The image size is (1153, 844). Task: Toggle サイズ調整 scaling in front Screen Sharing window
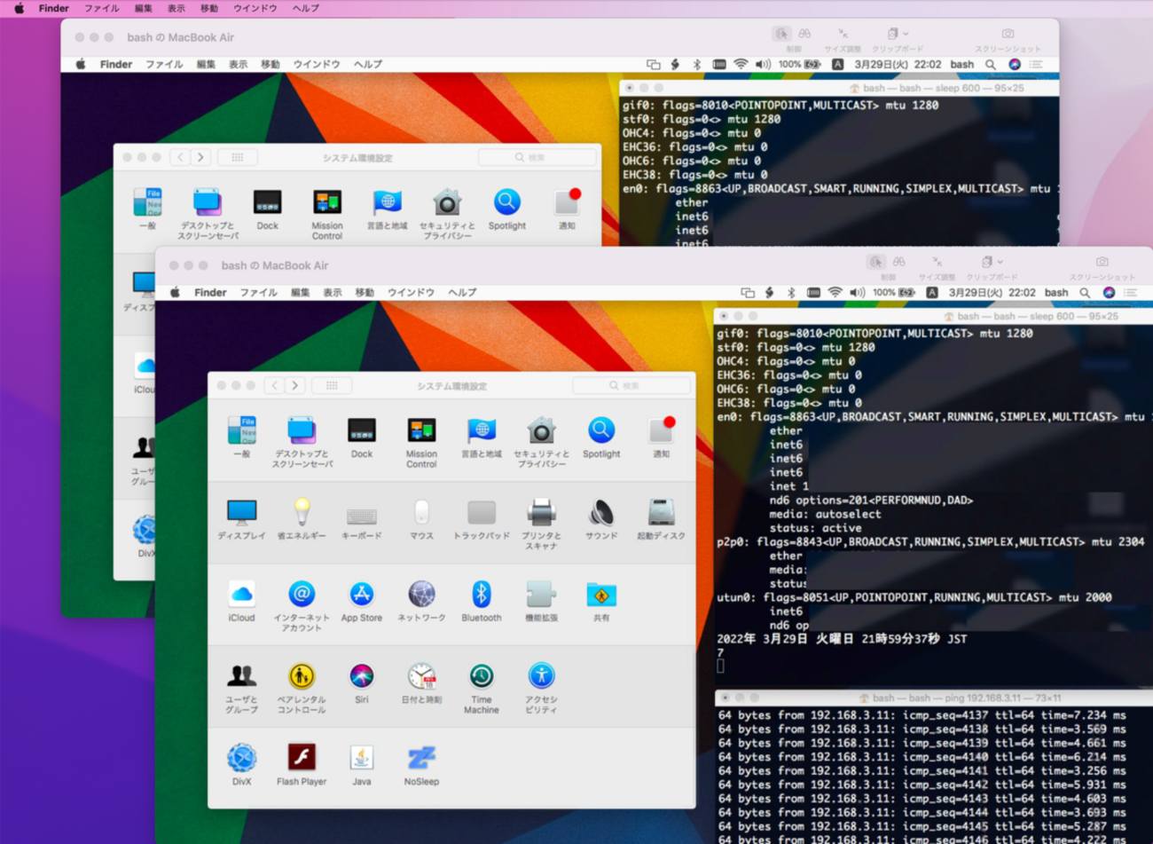tap(937, 263)
